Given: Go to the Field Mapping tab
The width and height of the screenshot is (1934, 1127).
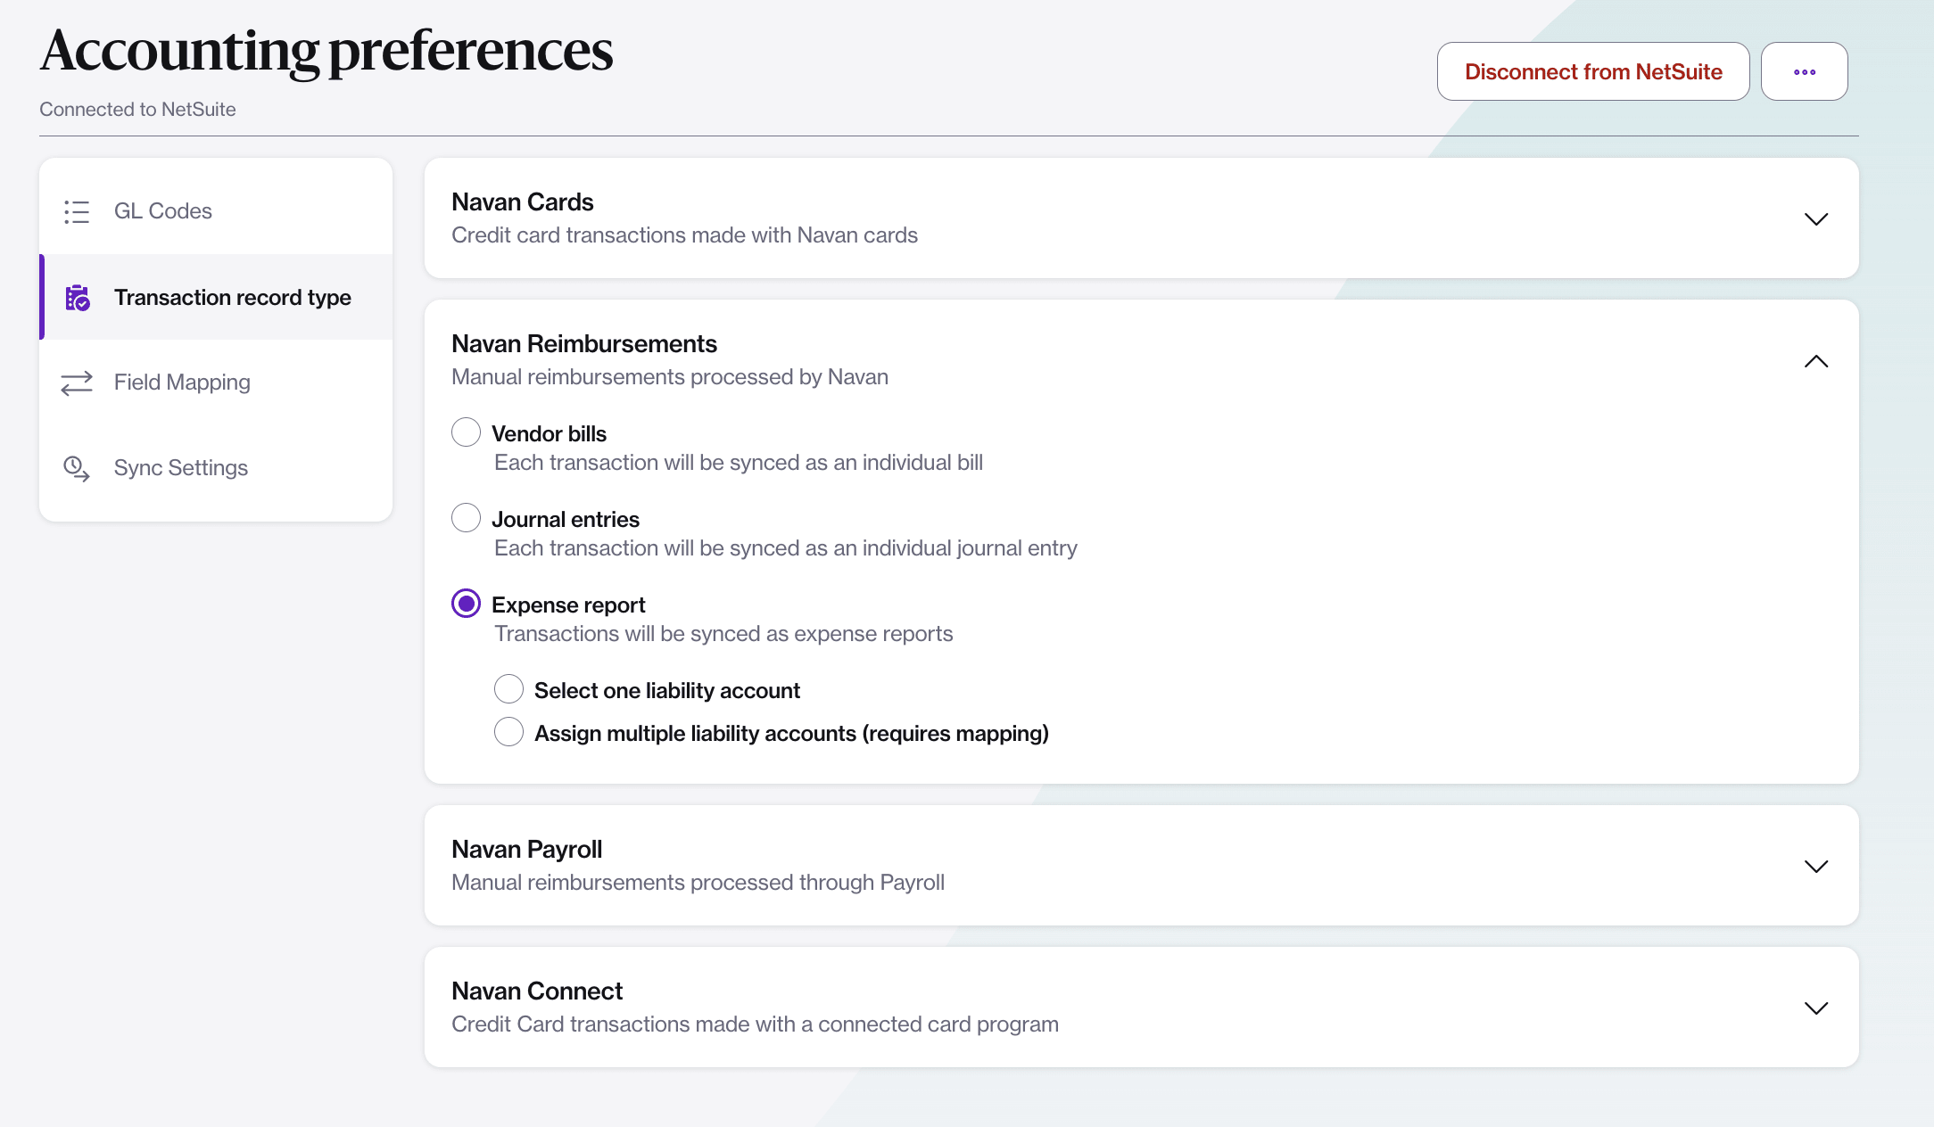Looking at the screenshot, I should tap(216, 383).
